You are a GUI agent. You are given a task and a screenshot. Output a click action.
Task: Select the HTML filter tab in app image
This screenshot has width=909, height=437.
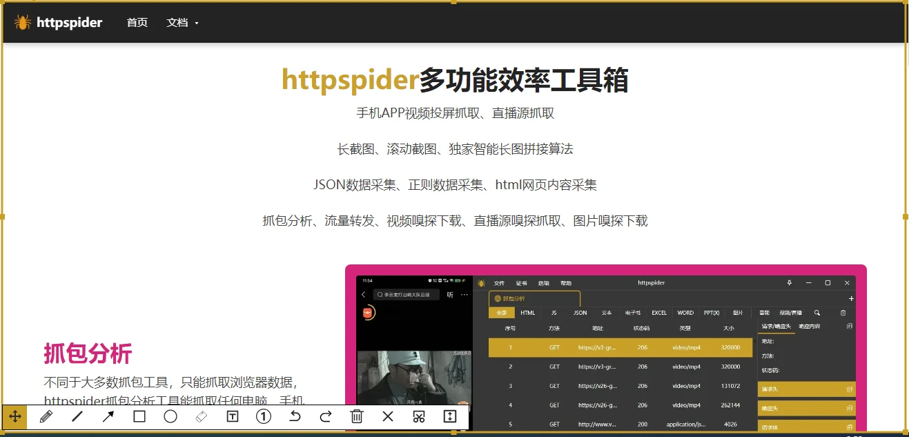click(528, 313)
